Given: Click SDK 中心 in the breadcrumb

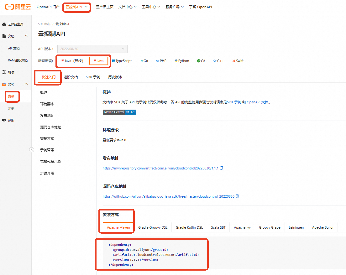Looking at the screenshot, I should [x=44, y=24].
